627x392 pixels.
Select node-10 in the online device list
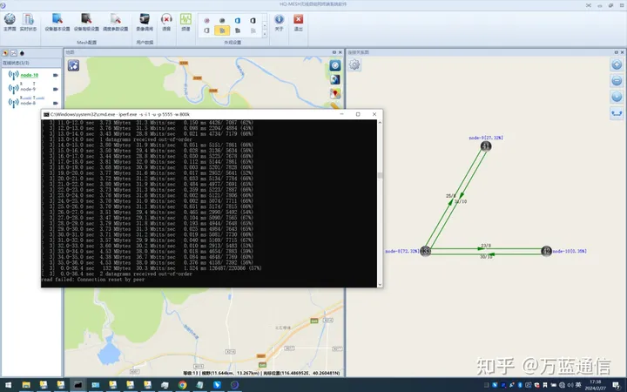click(29, 75)
